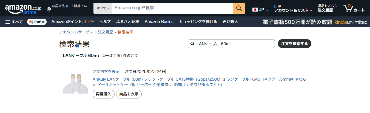Expand the Amazonポイント dropdown
This screenshot has width=370, height=113.
click(73, 22)
